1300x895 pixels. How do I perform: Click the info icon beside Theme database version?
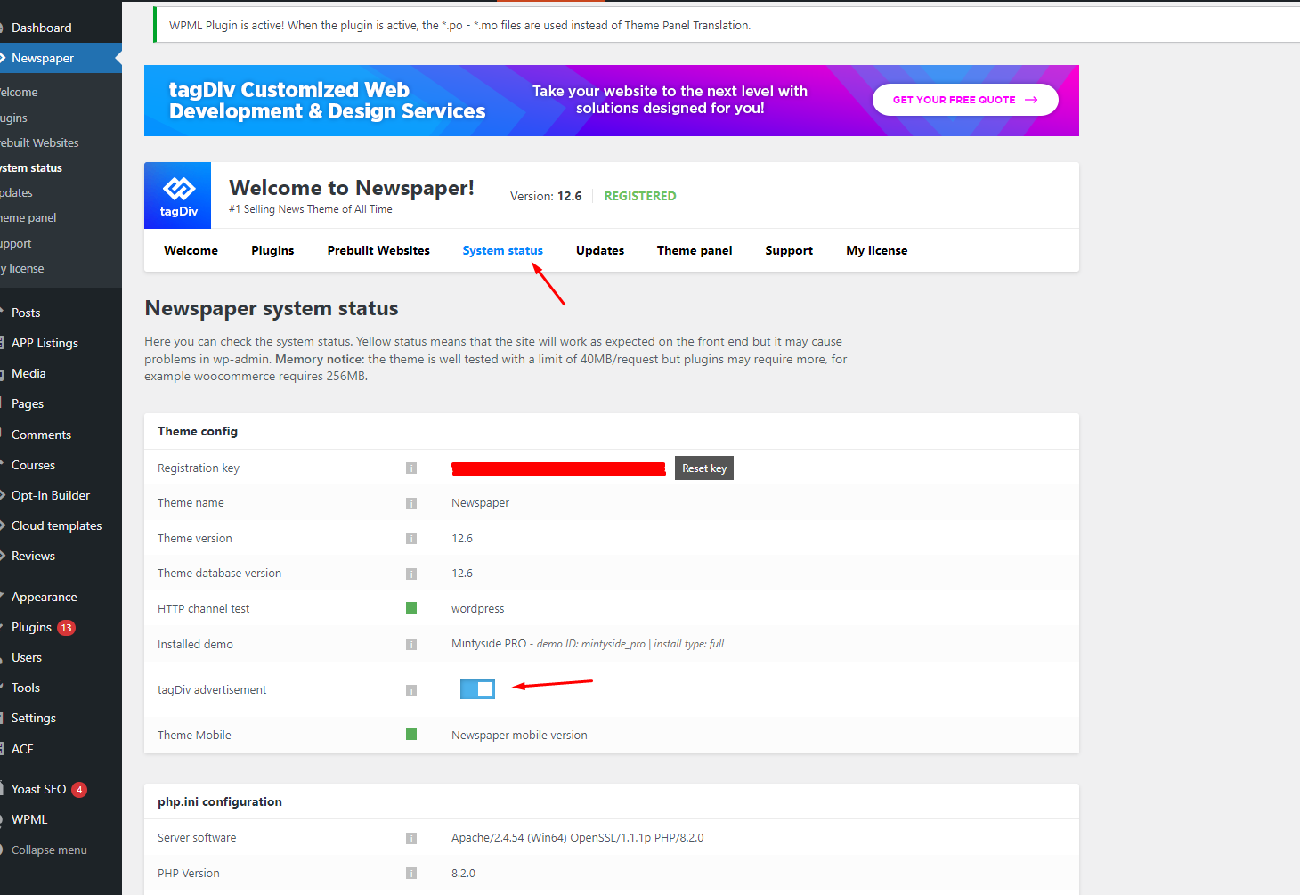click(411, 574)
